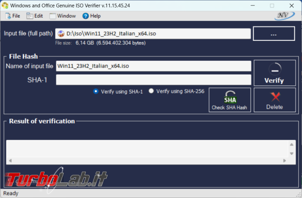Open the Help menu
This screenshot has height=198, width=302.
pos(92,16)
